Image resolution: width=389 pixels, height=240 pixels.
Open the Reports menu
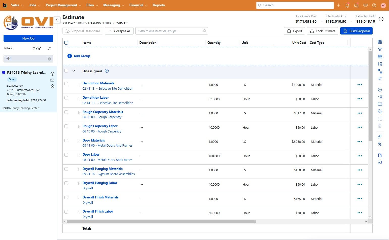(159, 5)
